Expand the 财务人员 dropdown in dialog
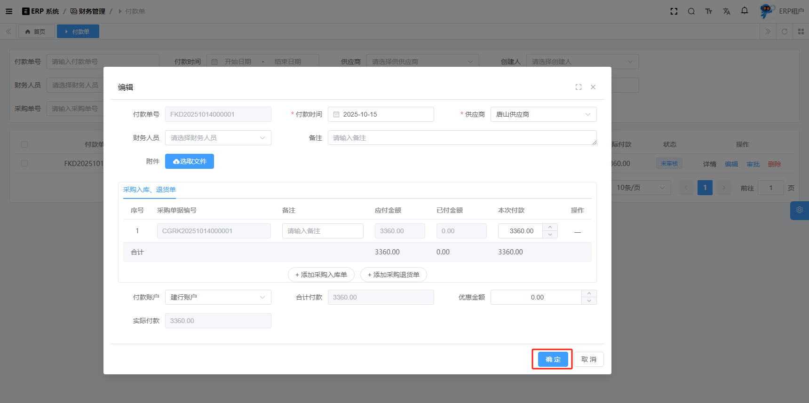The width and height of the screenshot is (809, 403). pyautogui.click(x=218, y=138)
